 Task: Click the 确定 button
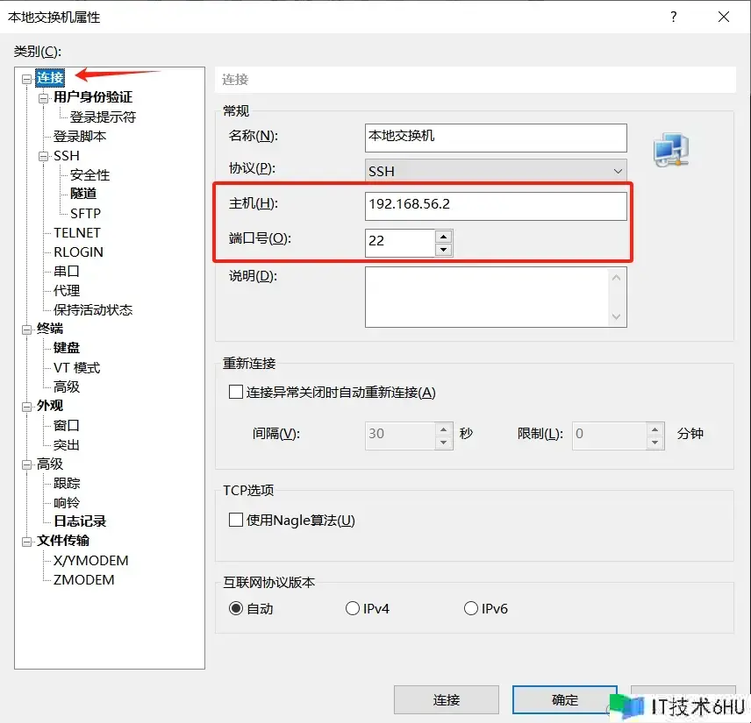pos(564,699)
